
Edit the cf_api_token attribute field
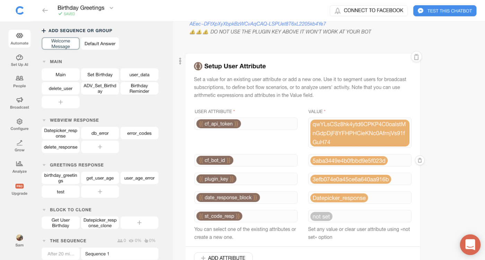click(246, 124)
